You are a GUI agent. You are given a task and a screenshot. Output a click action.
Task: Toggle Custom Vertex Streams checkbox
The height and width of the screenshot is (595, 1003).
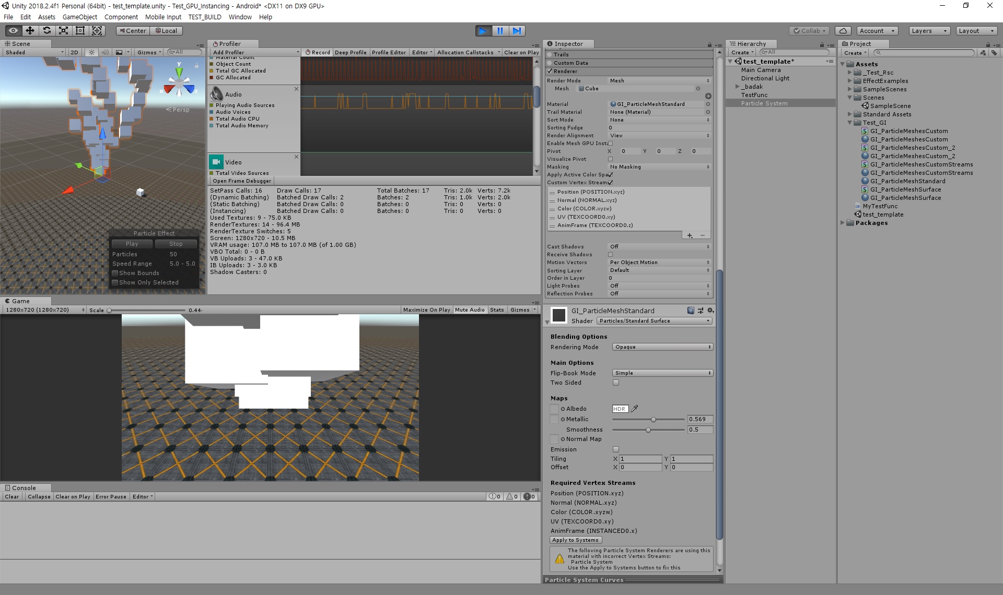[610, 183]
